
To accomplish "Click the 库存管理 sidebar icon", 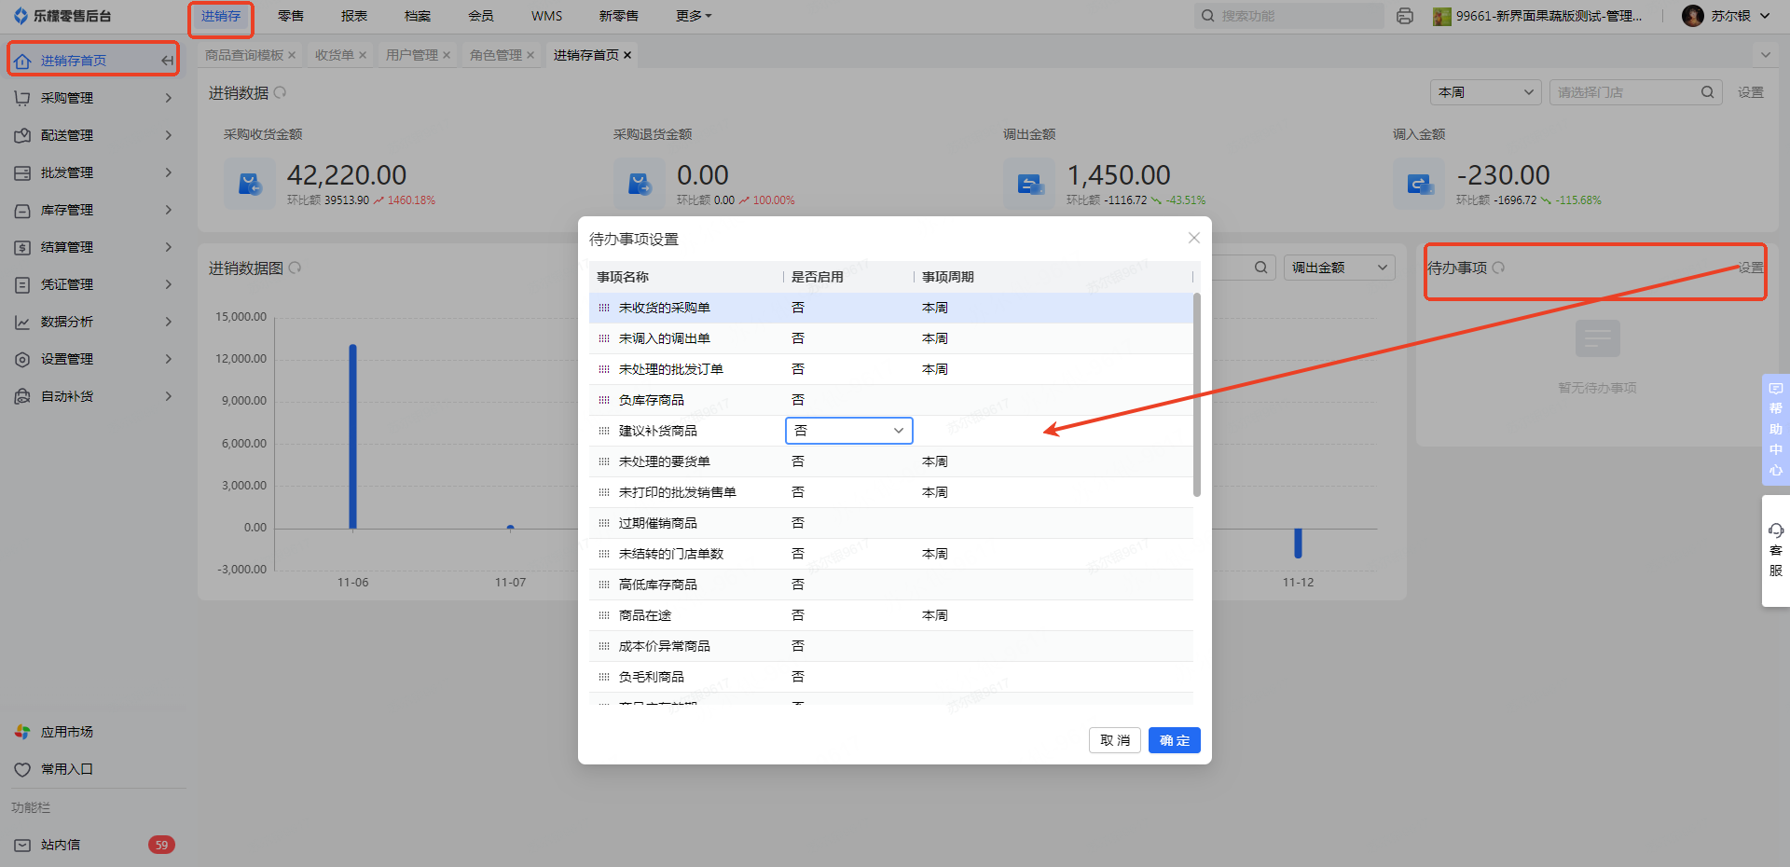I will pyautogui.click(x=22, y=210).
